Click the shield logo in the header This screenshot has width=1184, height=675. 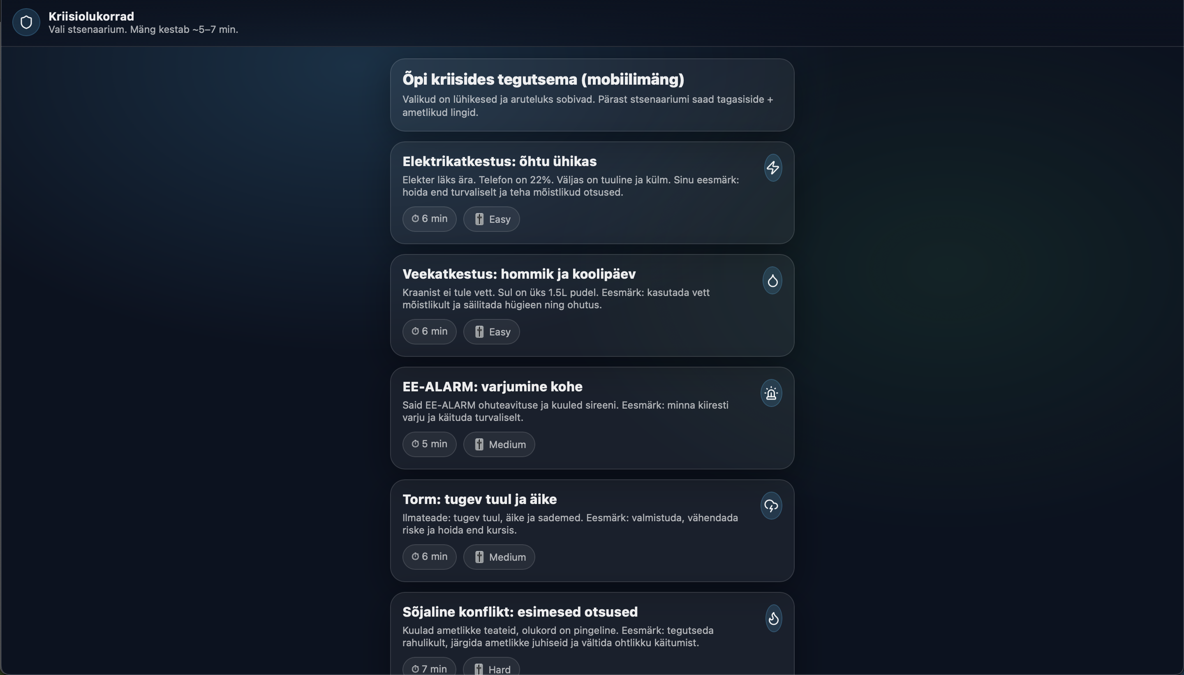click(26, 22)
